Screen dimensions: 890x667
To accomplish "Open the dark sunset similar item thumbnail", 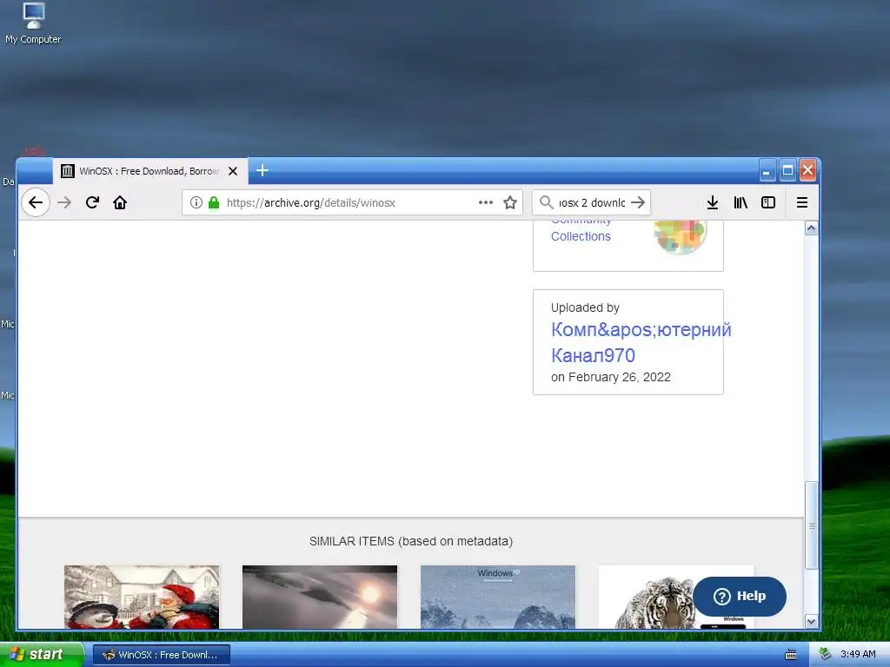I will click(320, 597).
